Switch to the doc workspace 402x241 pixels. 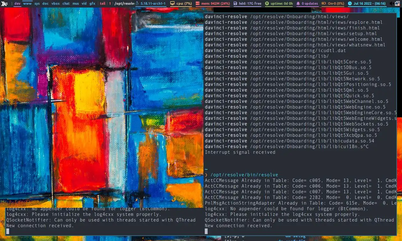46,4
